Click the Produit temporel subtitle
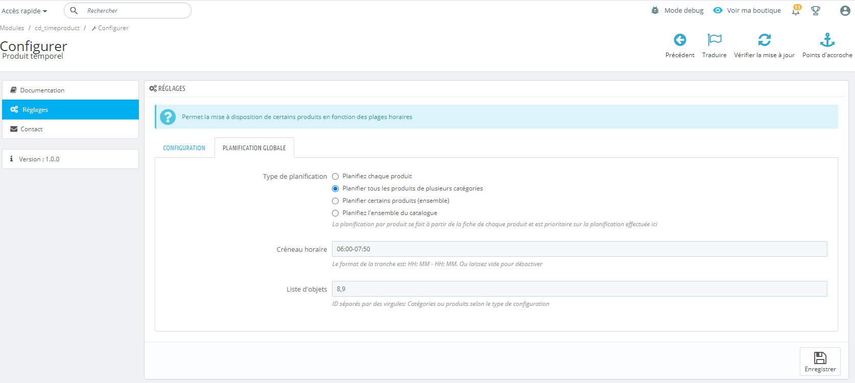Image resolution: width=855 pixels, height=383 pixels. pos(33,56)
